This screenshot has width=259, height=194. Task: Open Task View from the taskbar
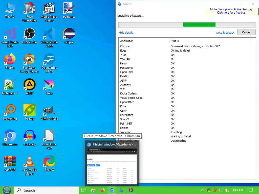pyautogui.click(x=83, y=190)
